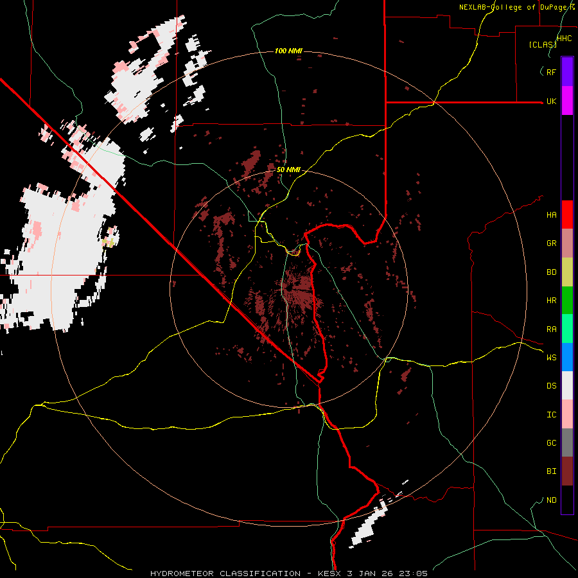This screenshot has width=578, height=578.
Task: Click the Hydrometeor Classification KESX title caption
Action: click(x=289, y=574)
